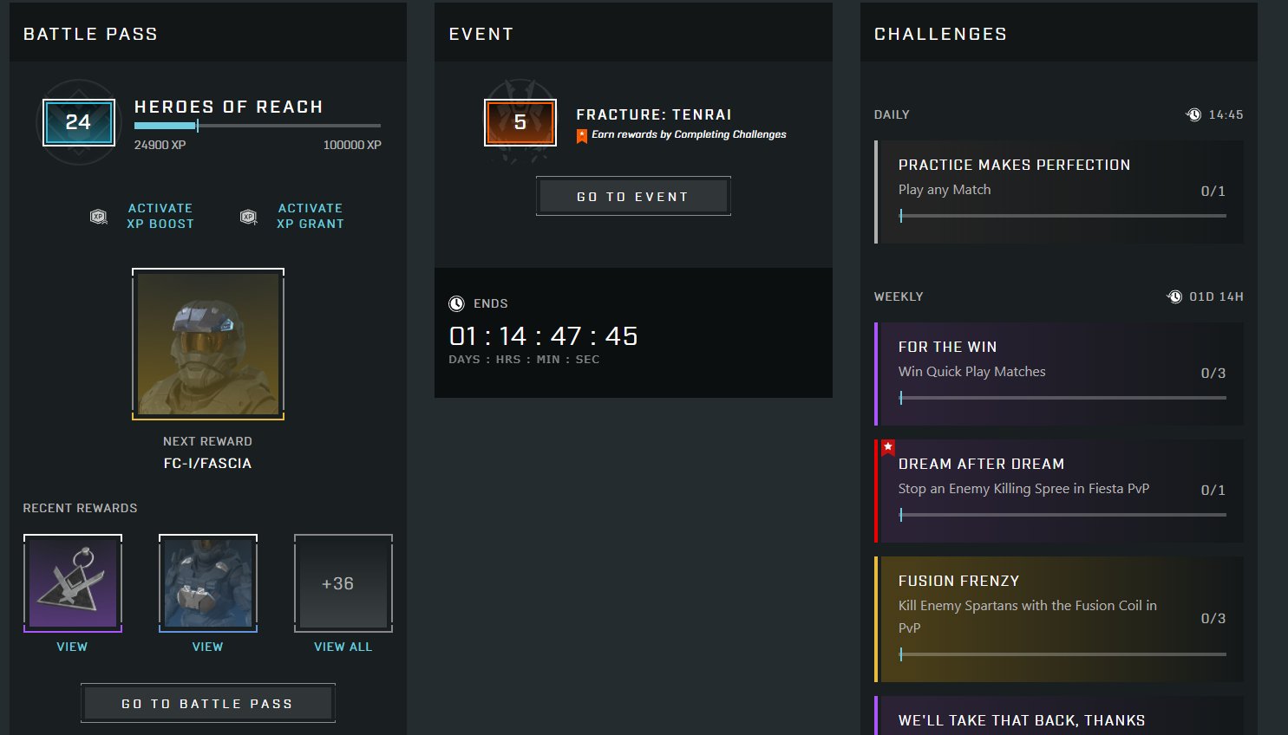Activate XP Grant
The width and height of the screenshot is (1288, 735).
tap(311, 216)
